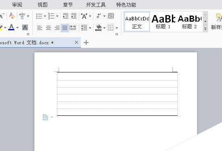Viewport: 222px width, 151px height.
Task: Apply the font color A button
Action: (x=11, y=27)
